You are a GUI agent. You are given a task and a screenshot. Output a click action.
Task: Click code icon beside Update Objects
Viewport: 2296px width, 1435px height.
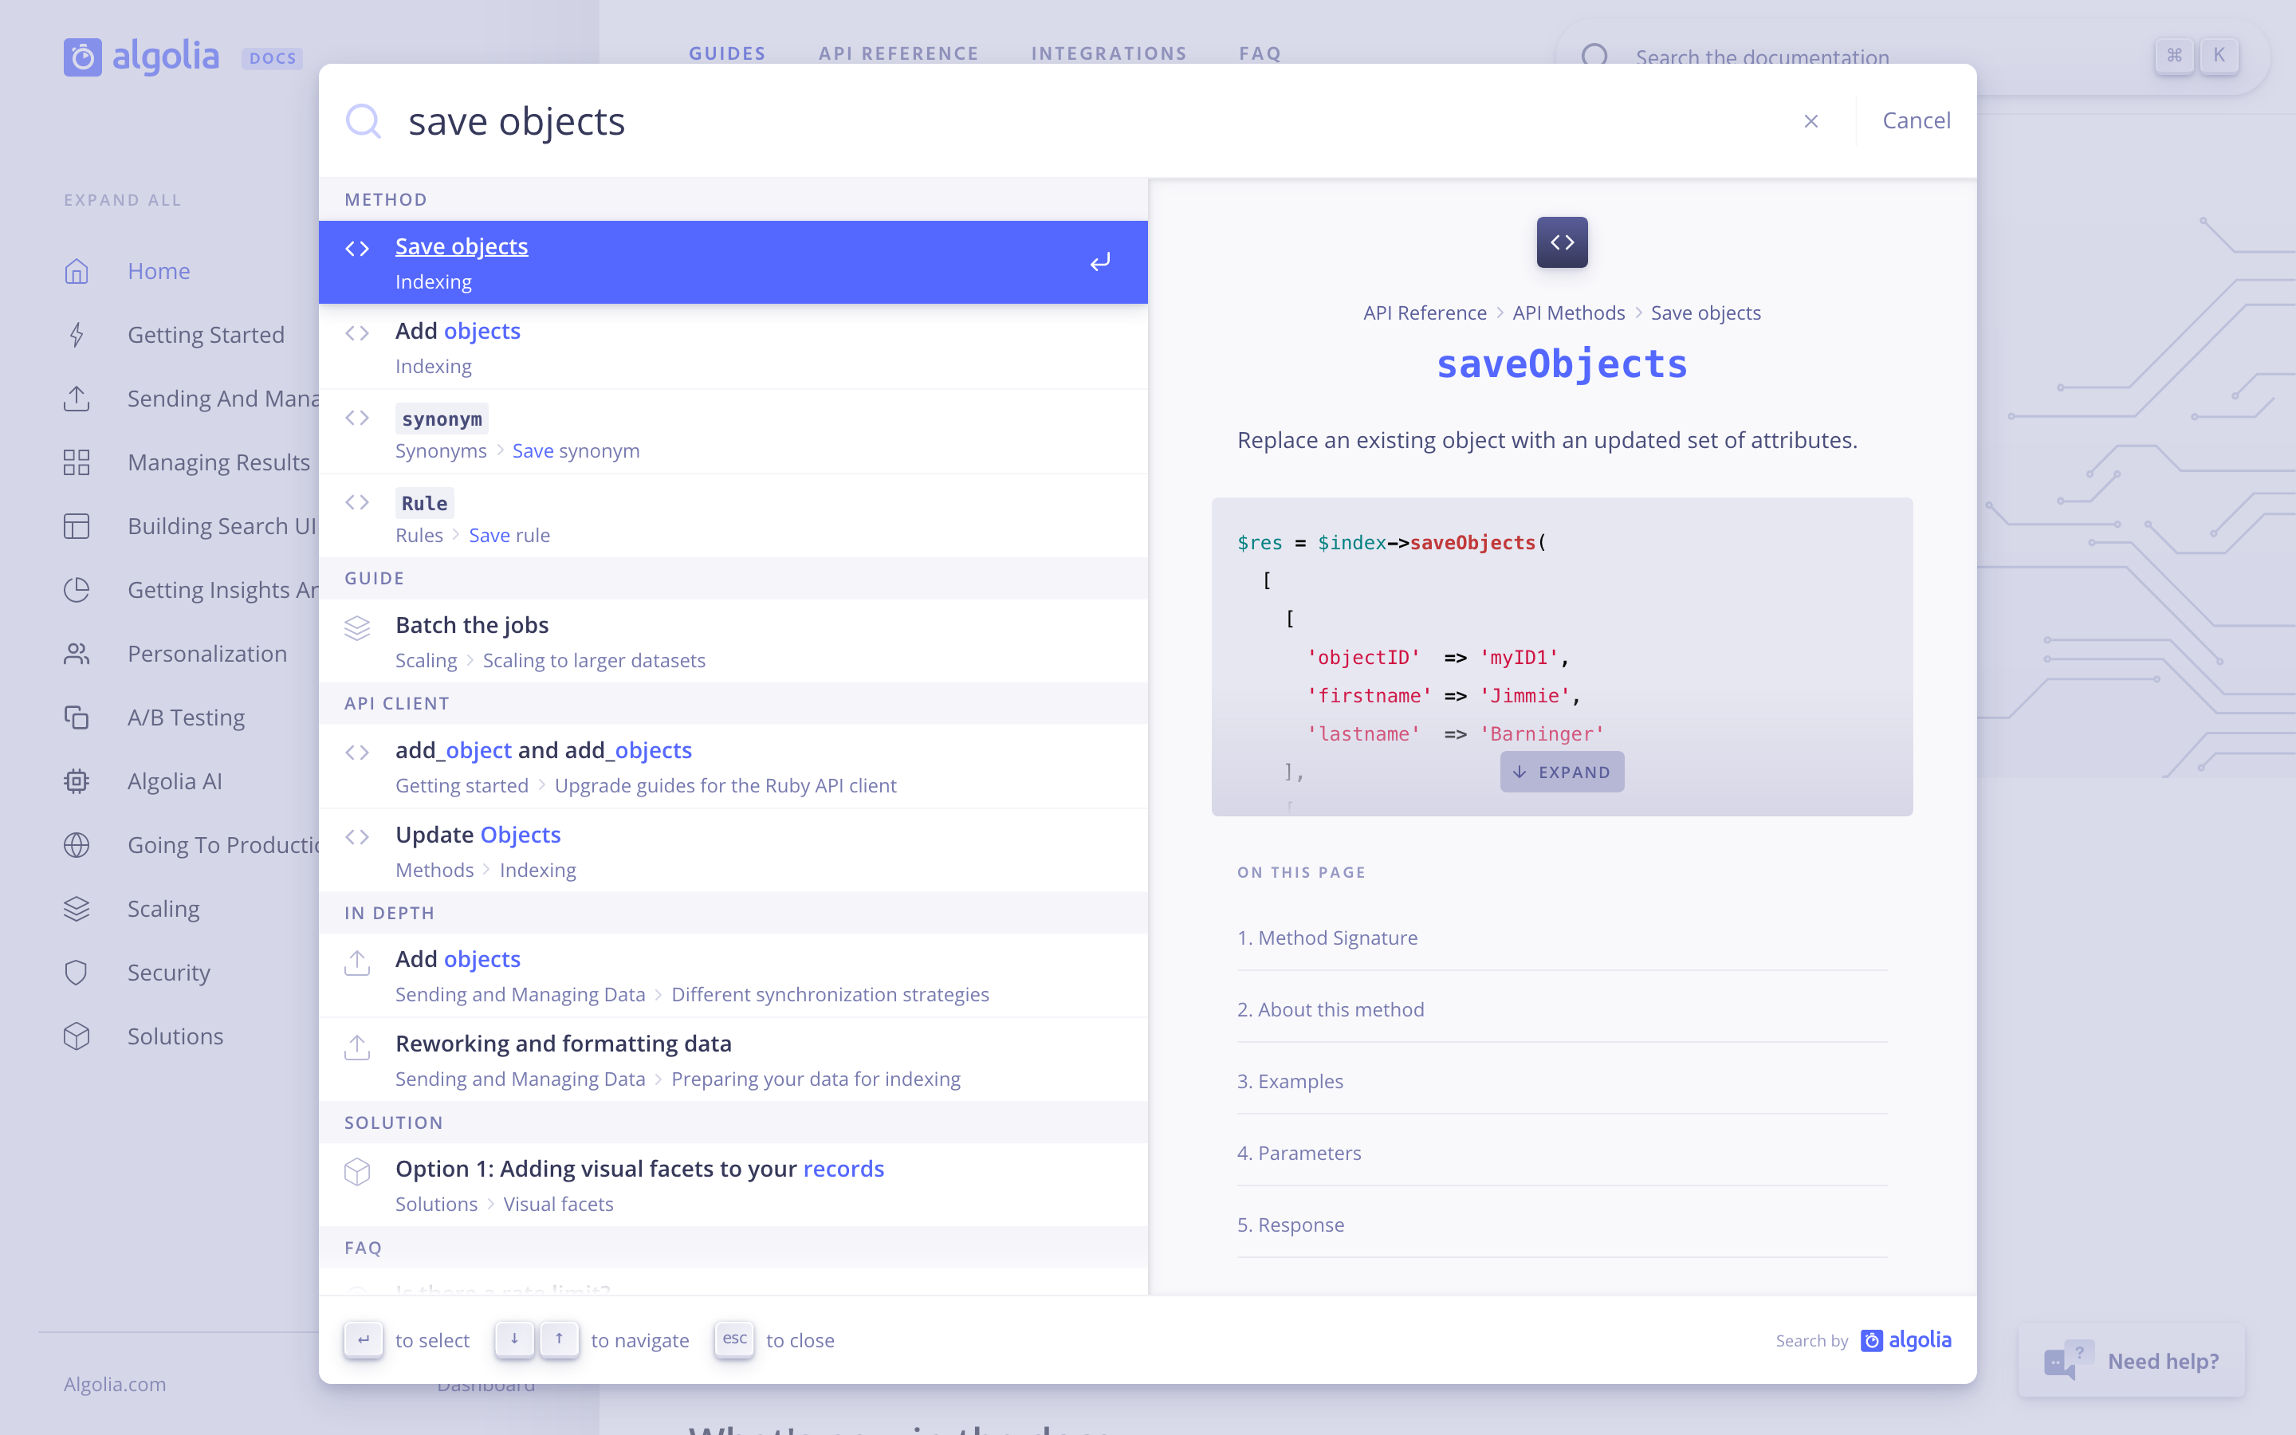pyautogui.click(x=356, y=837)
